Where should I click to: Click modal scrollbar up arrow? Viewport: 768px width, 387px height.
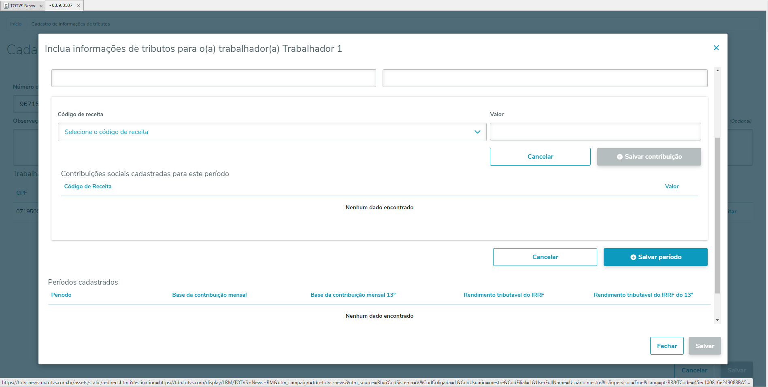(x=717, y=70)
